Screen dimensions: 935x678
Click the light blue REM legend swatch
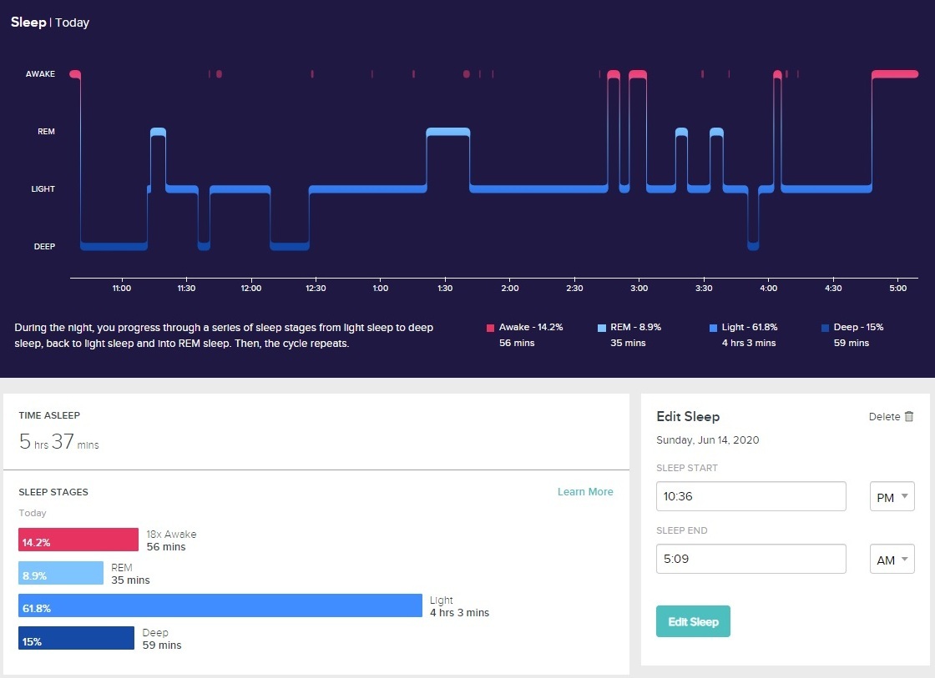(602, 328)
